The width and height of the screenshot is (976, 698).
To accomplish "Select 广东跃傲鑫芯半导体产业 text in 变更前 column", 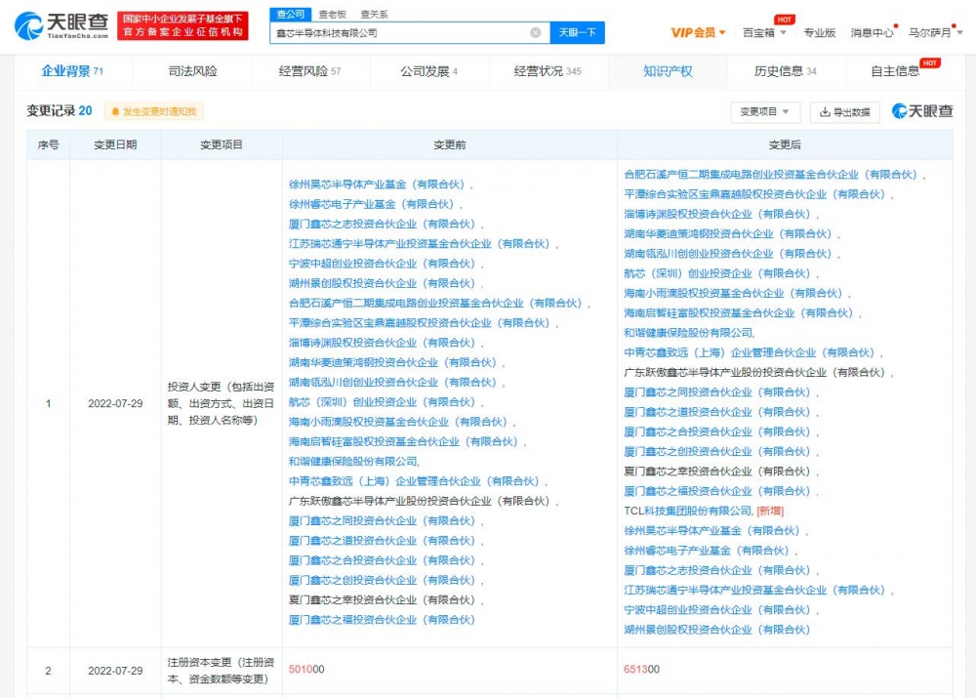I will (420, 501).
